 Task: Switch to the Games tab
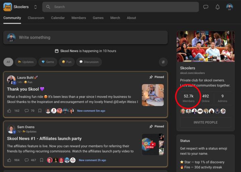[98, 18]
